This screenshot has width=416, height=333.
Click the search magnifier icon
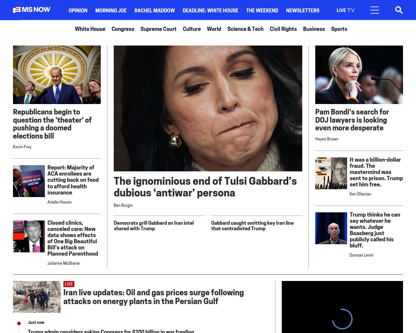(x=399, y=10)
